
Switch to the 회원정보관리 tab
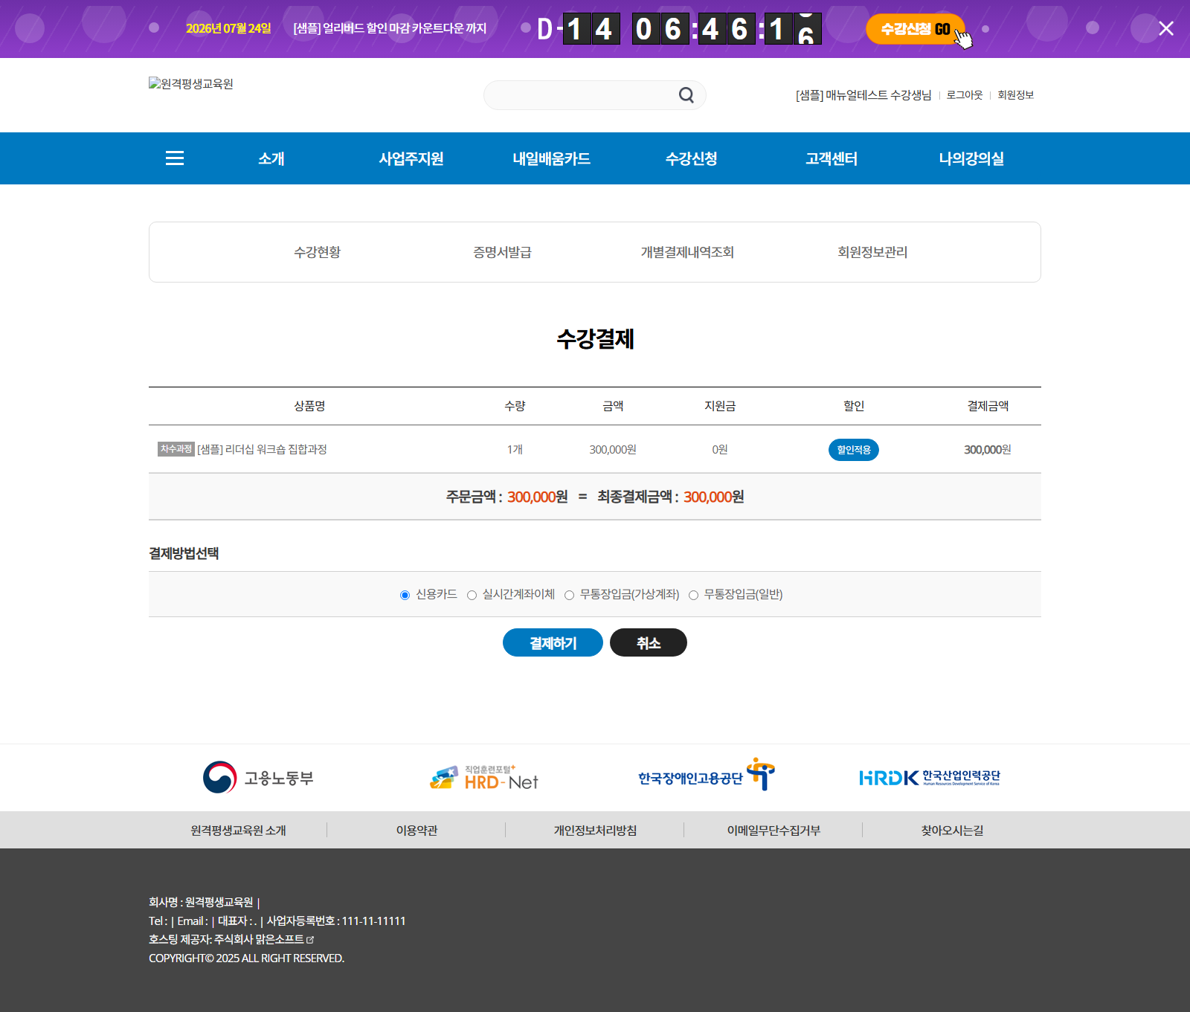click(x=872, y=252)
